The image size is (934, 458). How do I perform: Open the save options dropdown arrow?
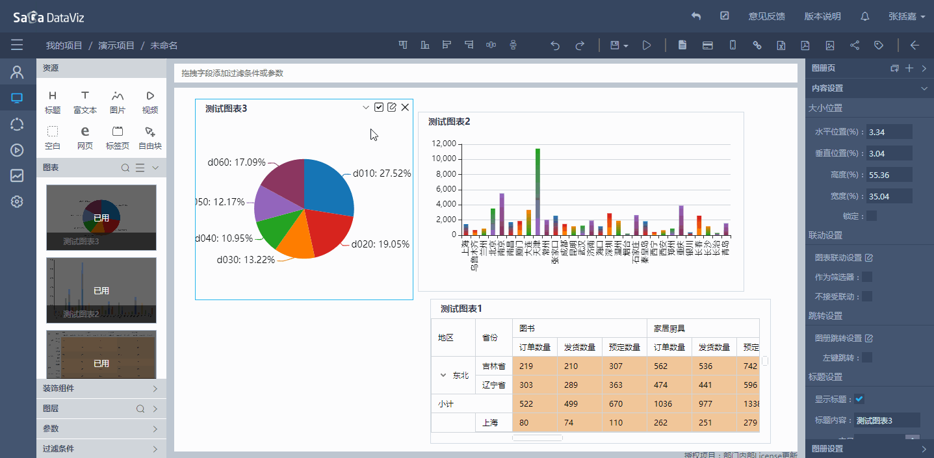click(626, 46)
